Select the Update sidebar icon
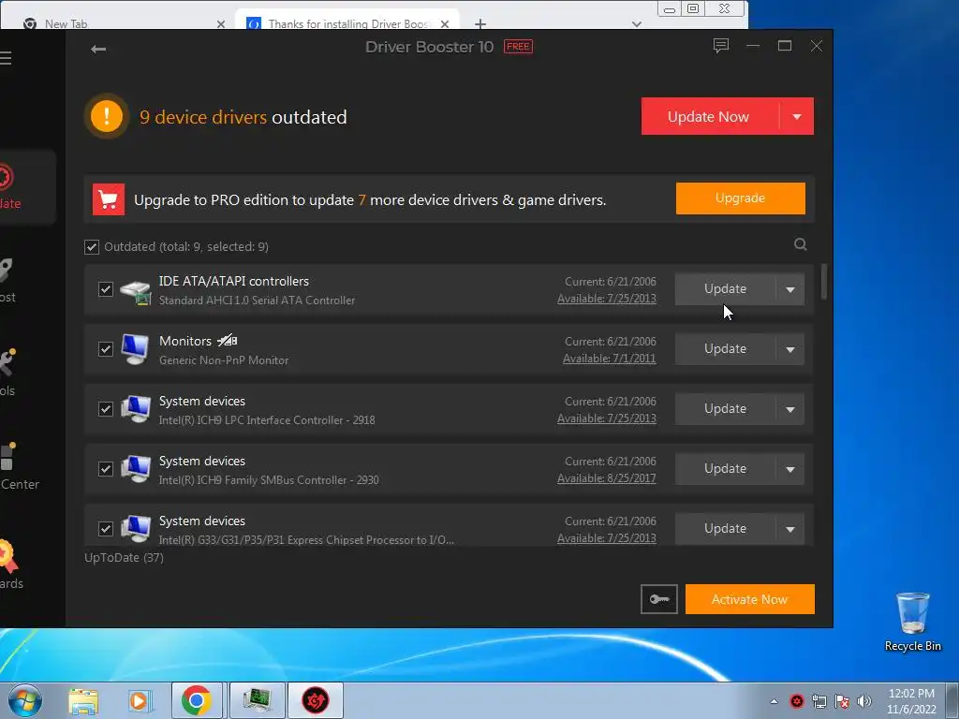 coord(7,178)
